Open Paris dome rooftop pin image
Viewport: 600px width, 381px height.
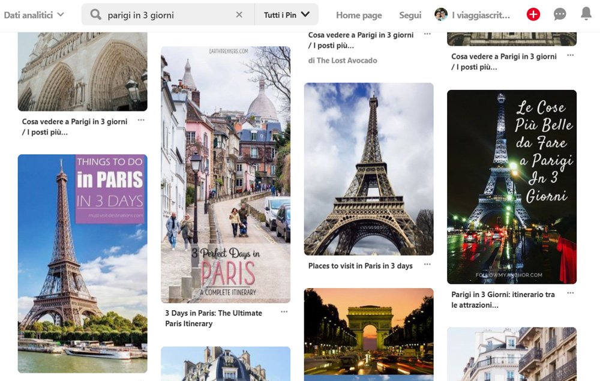[x=226, y=364]
